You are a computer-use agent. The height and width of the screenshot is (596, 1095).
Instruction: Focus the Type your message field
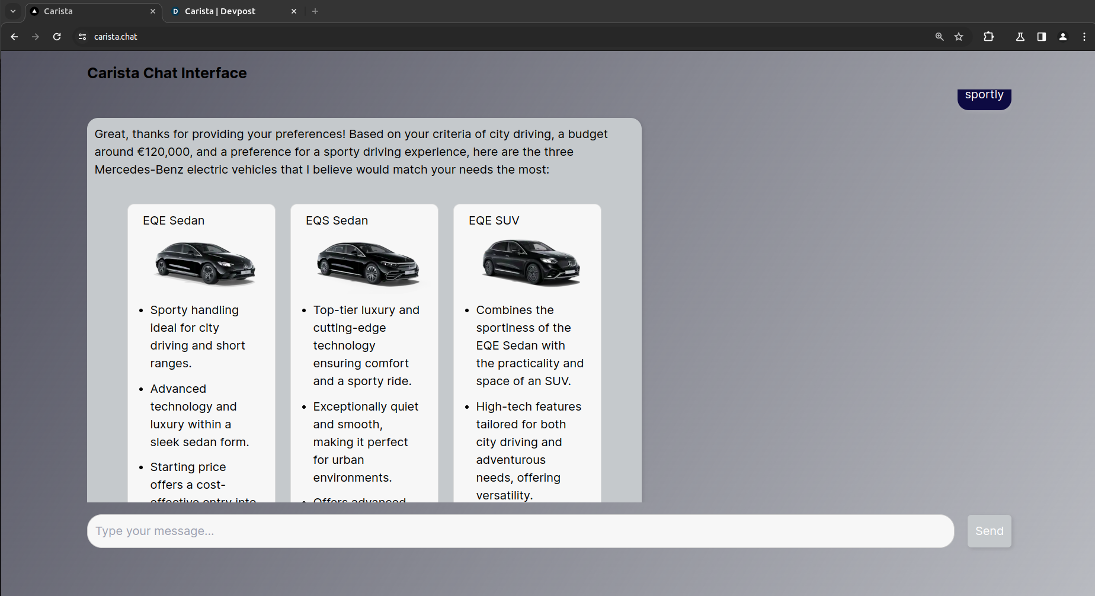click(520, 531)
